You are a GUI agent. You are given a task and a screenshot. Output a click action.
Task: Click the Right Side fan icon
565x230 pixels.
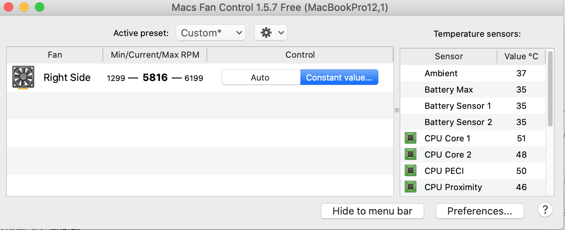[23, 77]
